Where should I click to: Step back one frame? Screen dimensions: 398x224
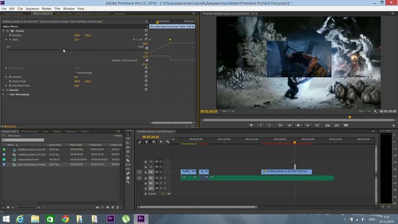tap(289, 125)
